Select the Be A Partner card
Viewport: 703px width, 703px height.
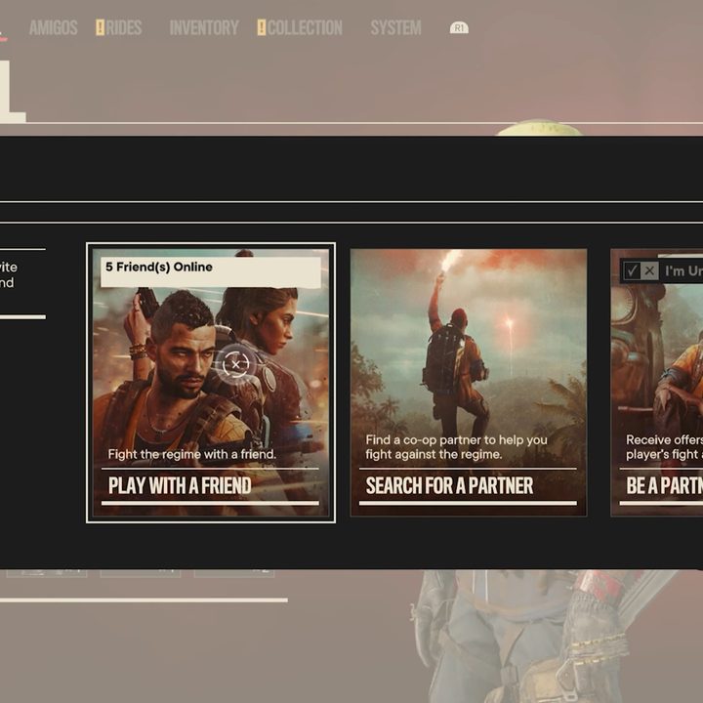point(657,383)
